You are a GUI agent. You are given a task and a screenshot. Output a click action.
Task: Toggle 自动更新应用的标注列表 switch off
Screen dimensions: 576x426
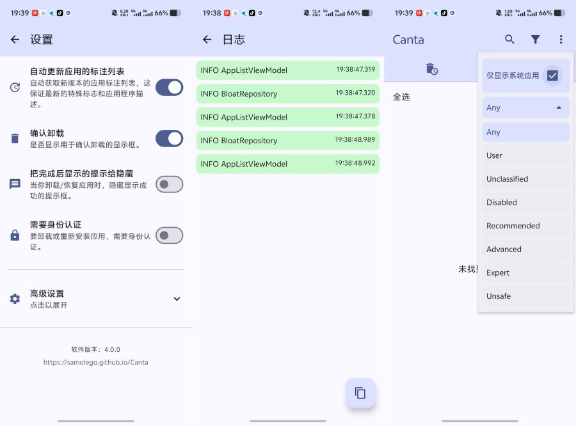click(x=170, y=88)
